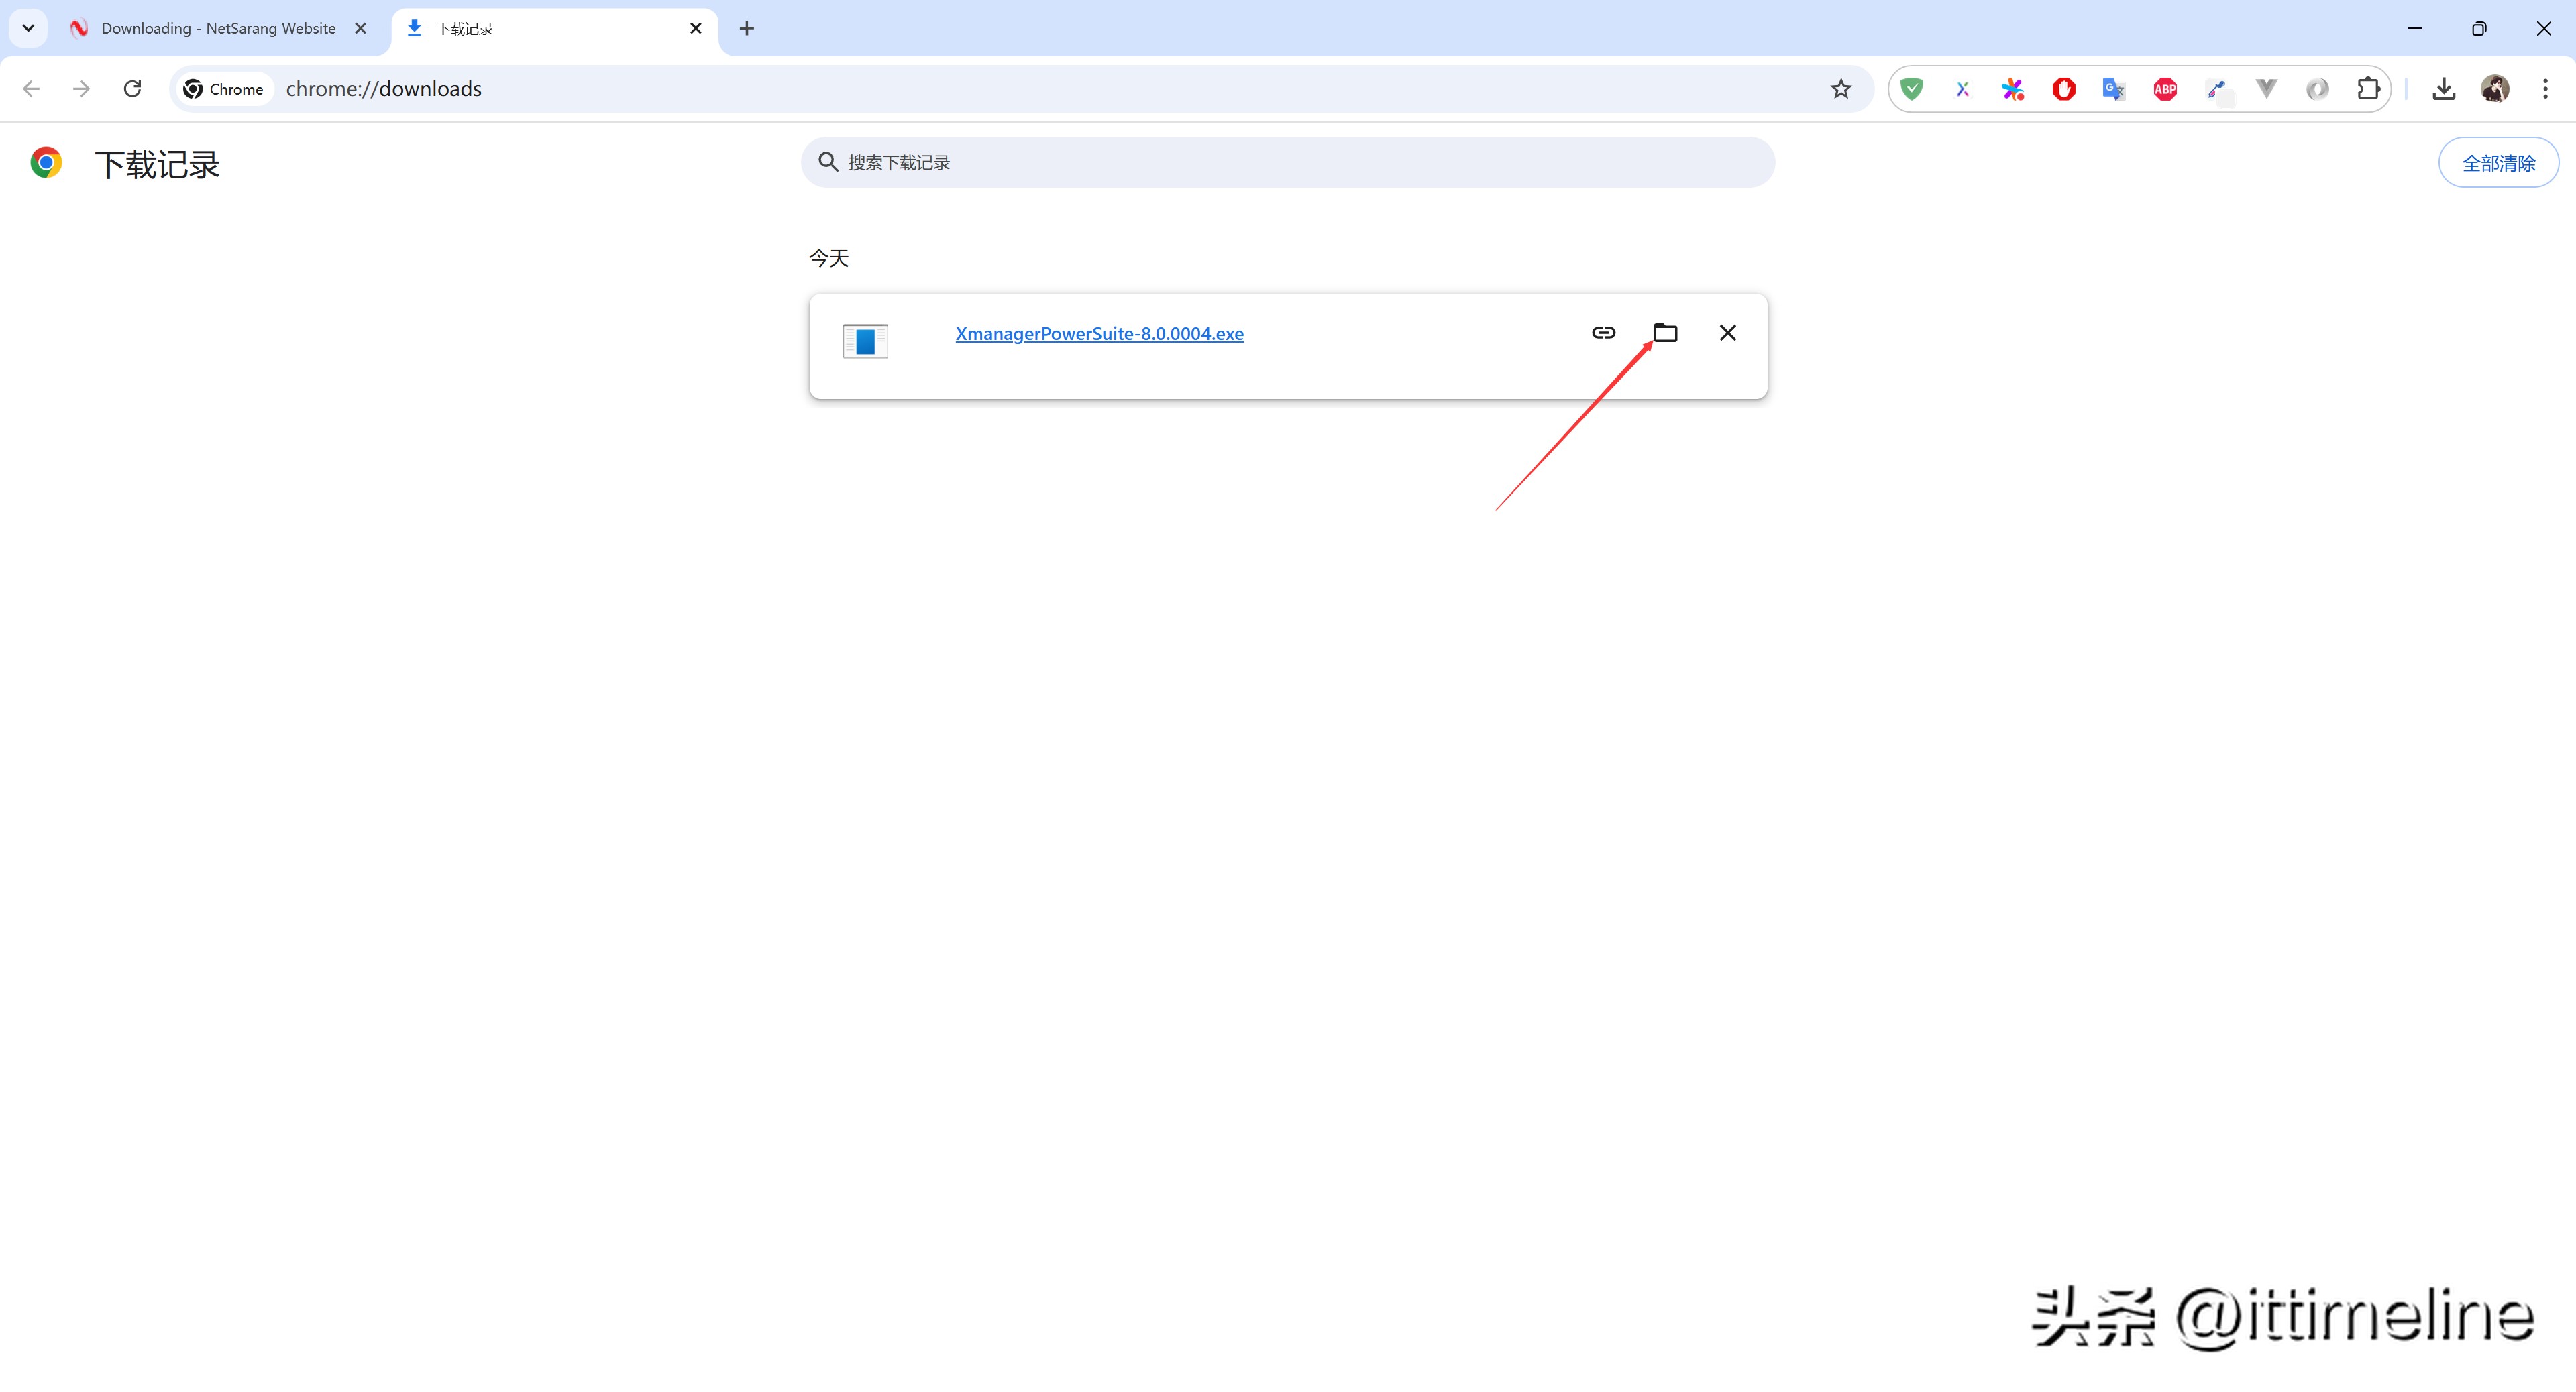
Task: Click the green shield extension icon
Action: (x=1911, y=89)
